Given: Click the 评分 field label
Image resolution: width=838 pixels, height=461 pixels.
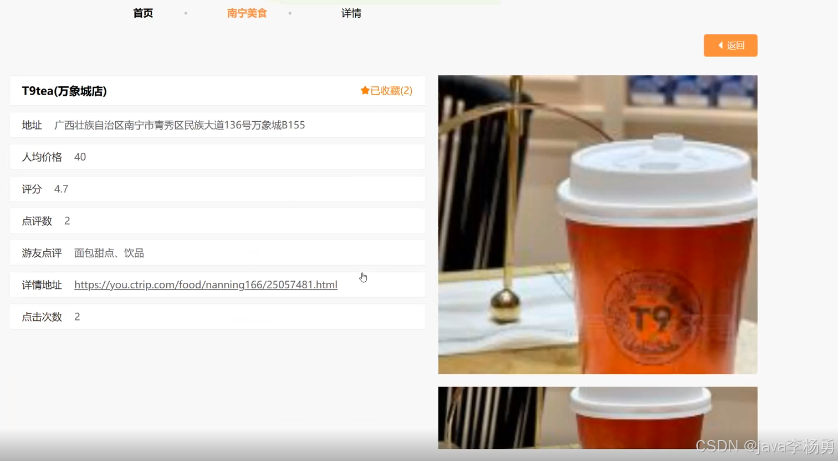Looking at the screenshot, I should tap(32, 189).
